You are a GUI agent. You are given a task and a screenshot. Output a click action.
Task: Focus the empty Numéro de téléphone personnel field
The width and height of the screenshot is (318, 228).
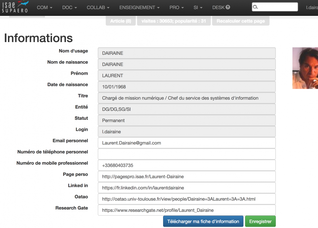click(187, 154)
